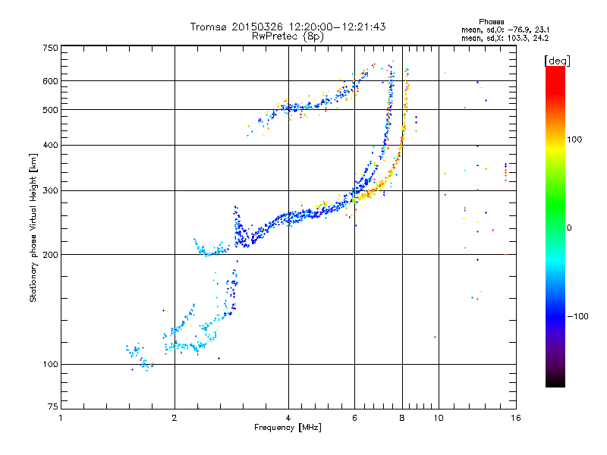Screen dimensions: 607x455
Task: Click the 'mean, sd,O: -76.9, 23.1' statistic
Action: point(505,30)
